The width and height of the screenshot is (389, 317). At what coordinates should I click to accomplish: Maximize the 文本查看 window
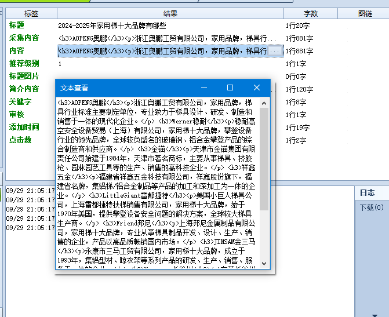pos(230,88)
